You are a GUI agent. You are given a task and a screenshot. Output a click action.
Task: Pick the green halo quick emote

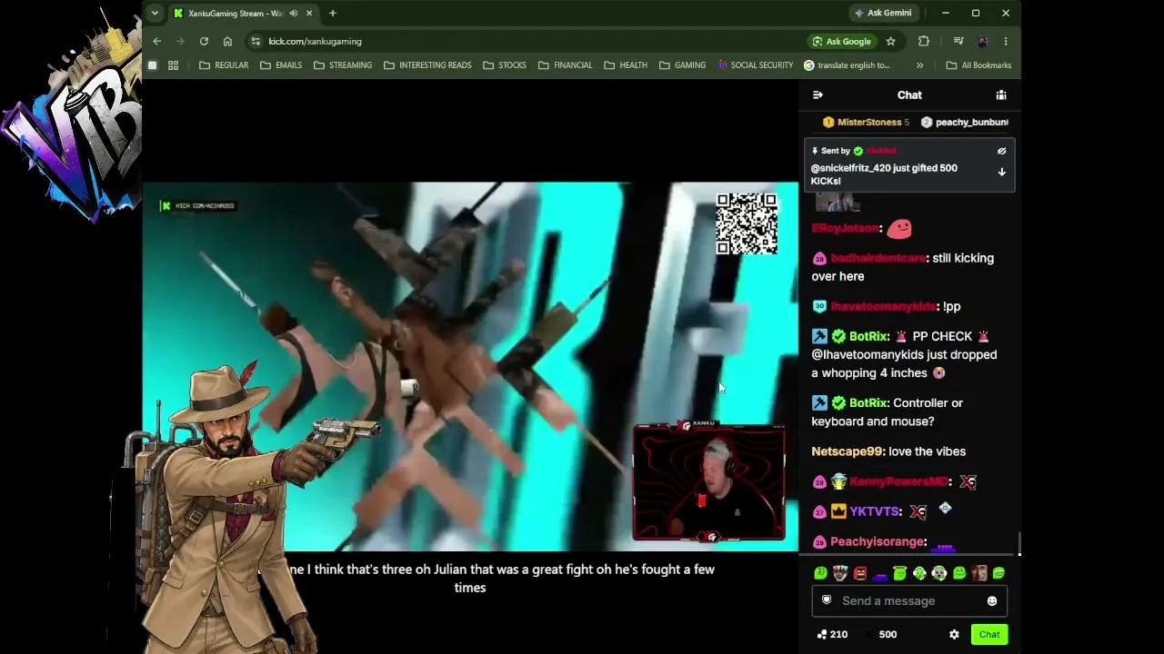(899, 573)
